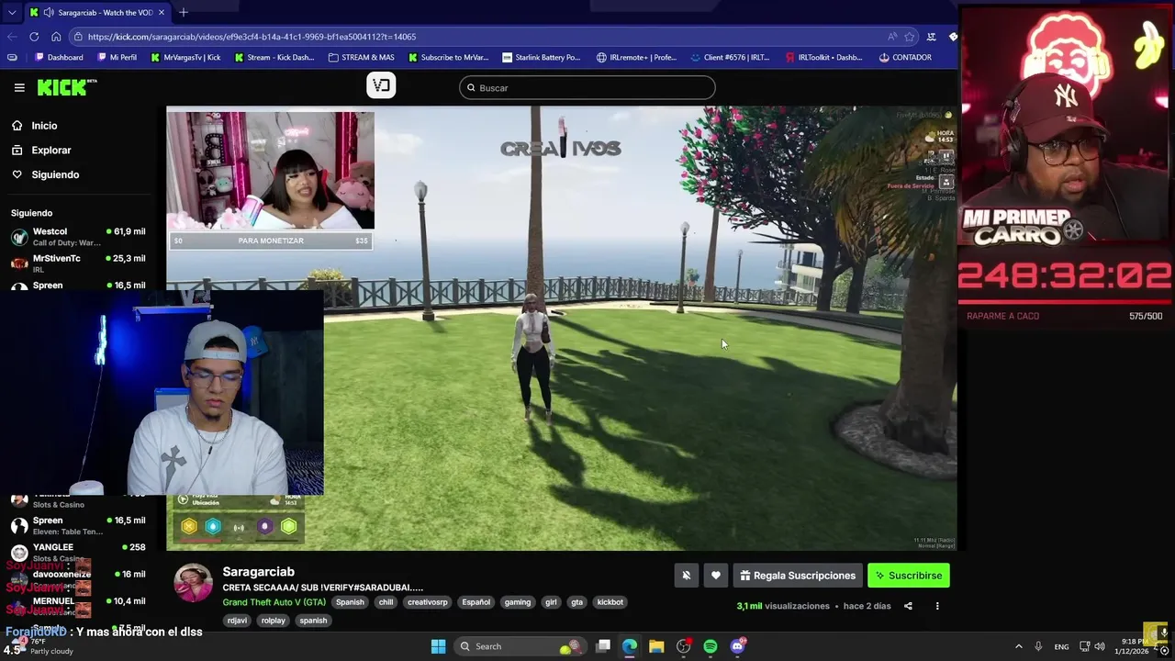Image resolution: width=1175 pixels, height=661 pixels.
Task: Mute the Saragarciab tab via speaker icon
Action: pyautogui.click(x=48, y=13)
